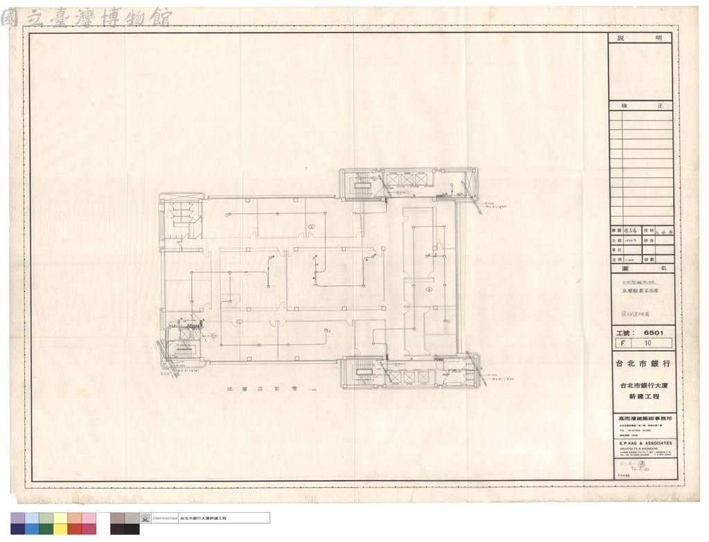The height and width of the screenshot is (542, 709).
Task: Select the dark green color swatch
Action: click(46, 529)
